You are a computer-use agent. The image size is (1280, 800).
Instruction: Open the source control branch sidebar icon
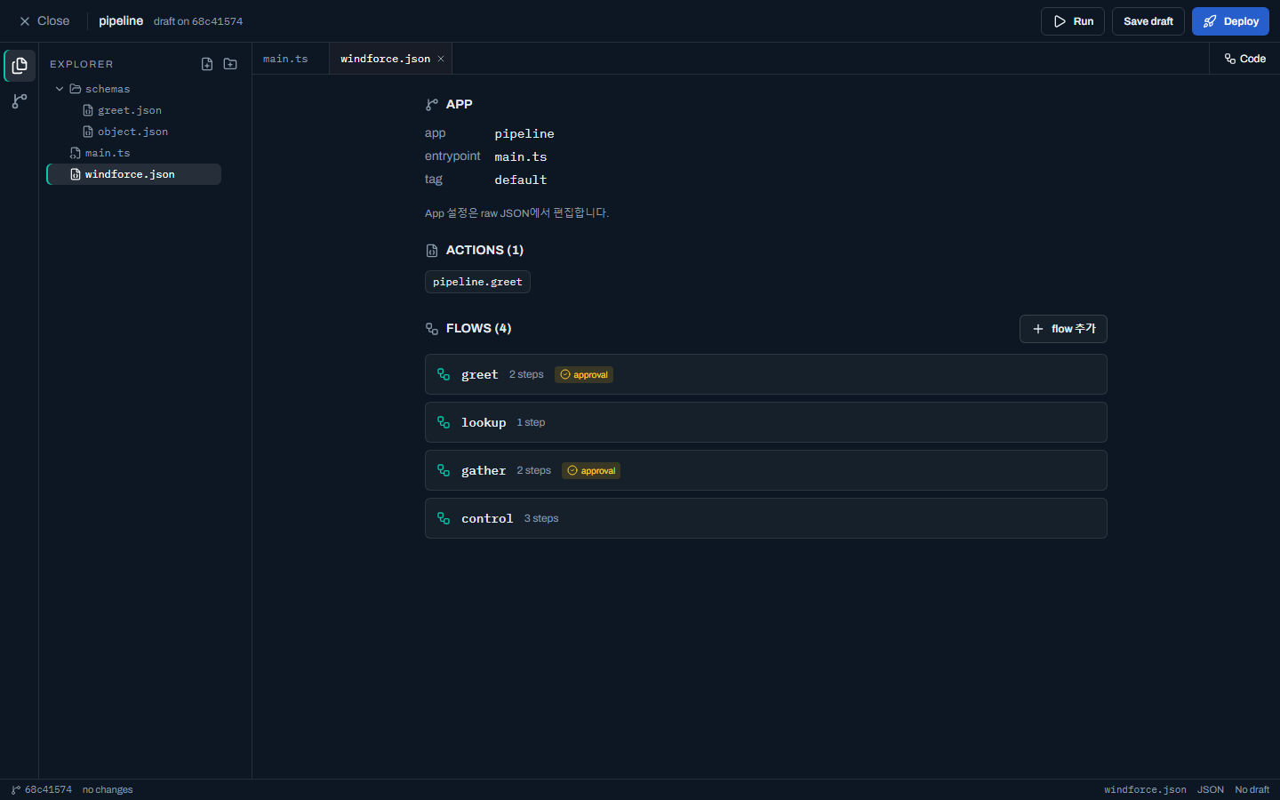click(20, 101)
